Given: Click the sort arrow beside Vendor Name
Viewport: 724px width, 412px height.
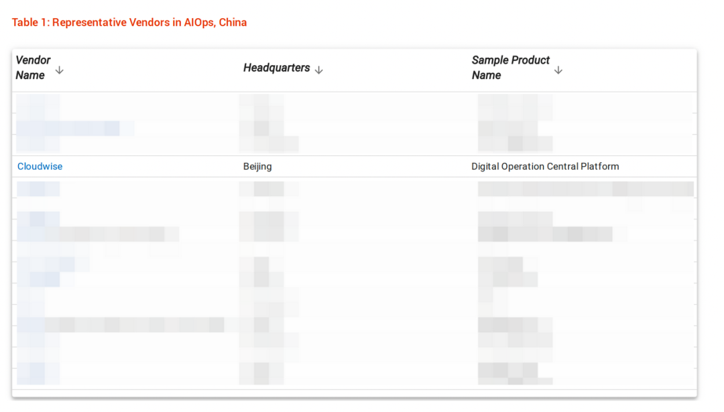Looking at the screenshot, I should click(59, 70).
